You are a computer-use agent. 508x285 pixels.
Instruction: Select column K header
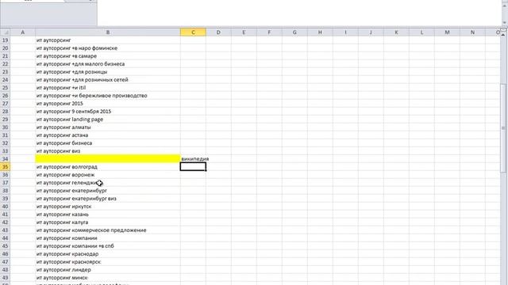point(396,32)
